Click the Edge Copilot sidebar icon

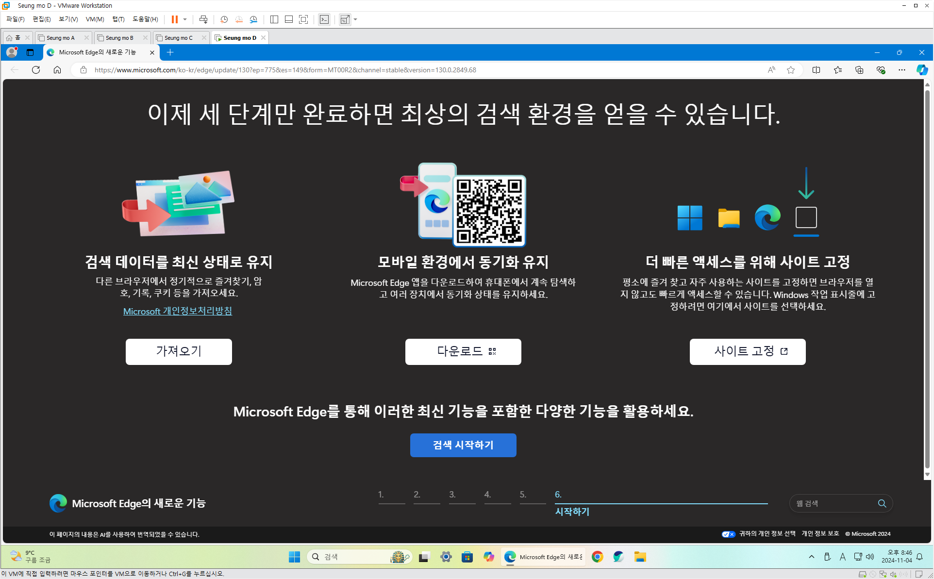(921, 70)
